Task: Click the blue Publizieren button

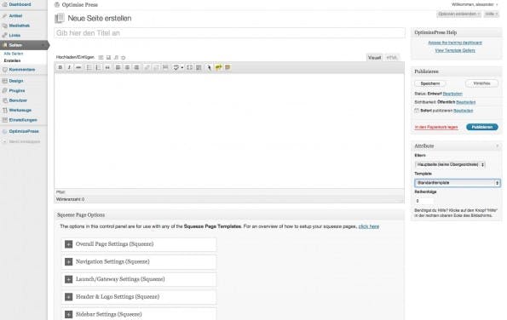Action: pos(481,127)
